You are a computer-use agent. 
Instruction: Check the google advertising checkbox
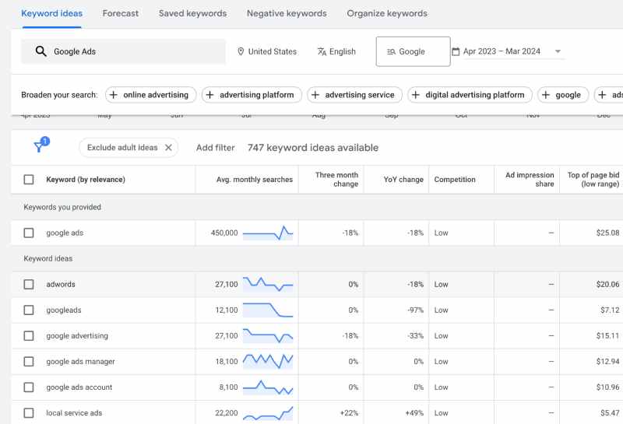pos(29,336)
